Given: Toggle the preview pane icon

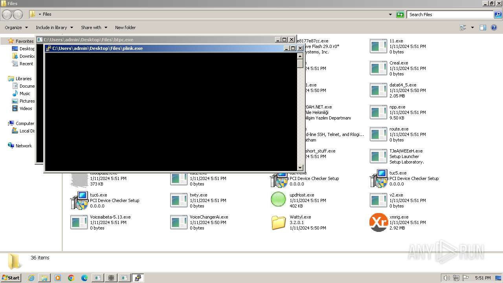Looking at the screenshot, I should [483, 28].
